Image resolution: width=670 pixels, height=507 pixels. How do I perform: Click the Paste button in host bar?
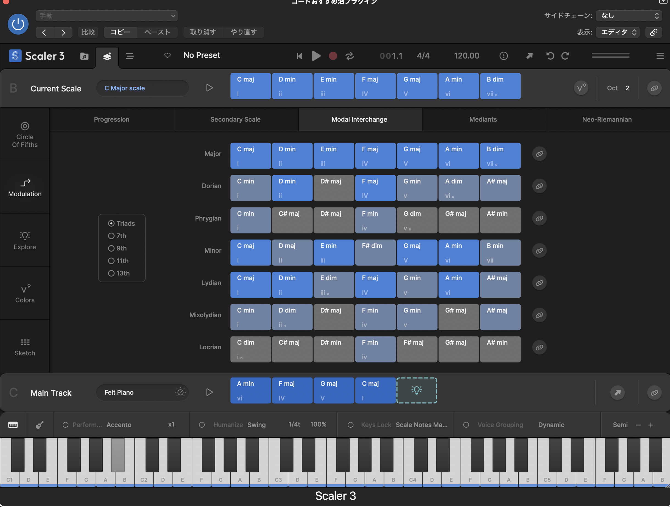click(157, 32)
